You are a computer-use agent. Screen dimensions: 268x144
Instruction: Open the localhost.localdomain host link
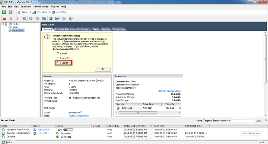[79, 116]
